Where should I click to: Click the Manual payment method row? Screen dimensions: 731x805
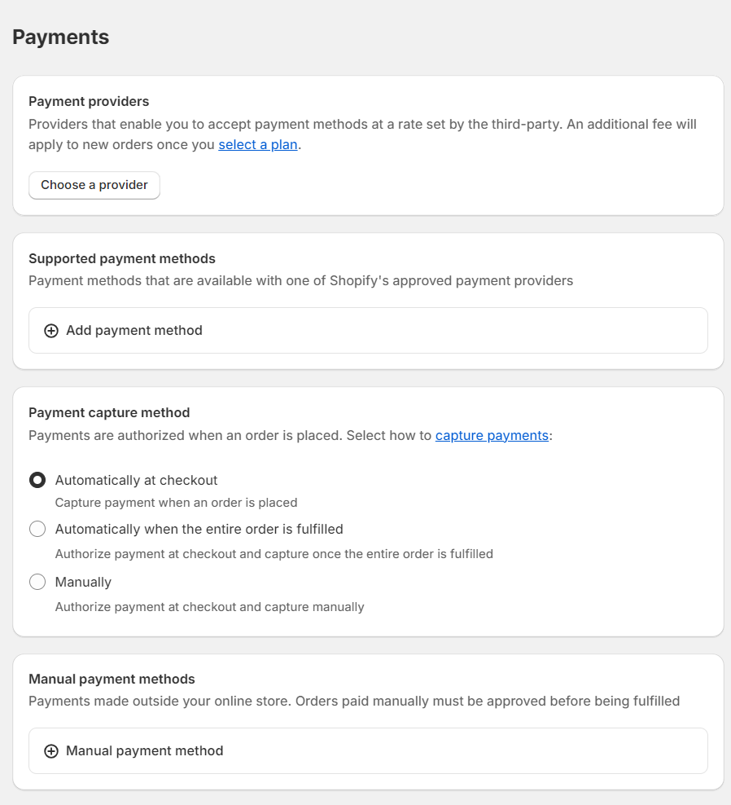tap(368, 751)
